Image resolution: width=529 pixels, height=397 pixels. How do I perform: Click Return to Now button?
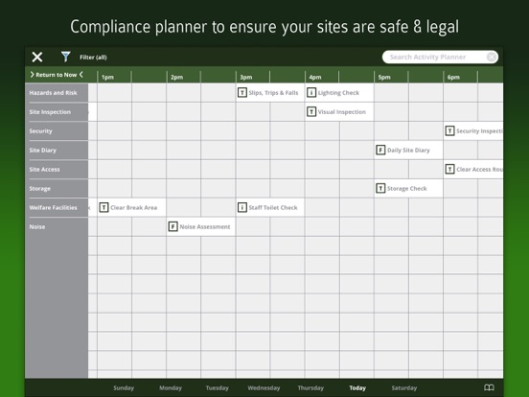coord(57,75)
